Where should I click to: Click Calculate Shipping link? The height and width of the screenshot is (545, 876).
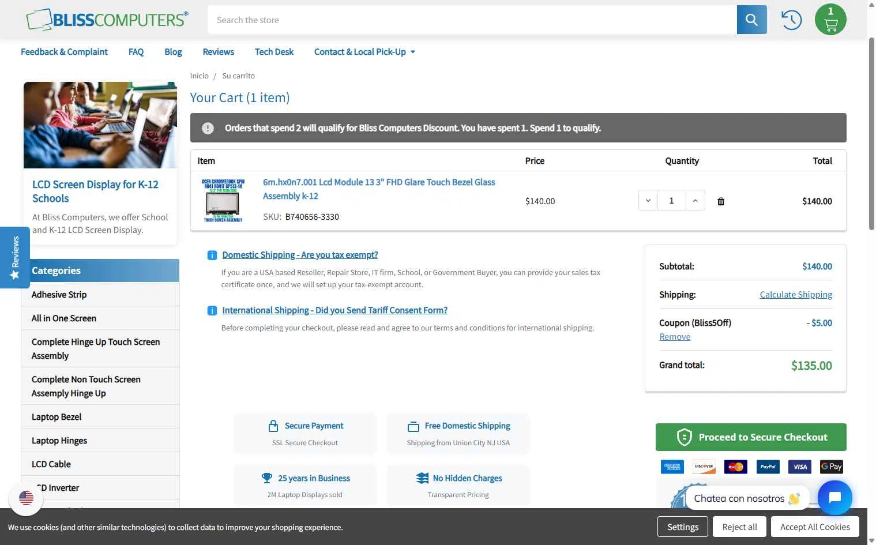click(x=796, y=295)
